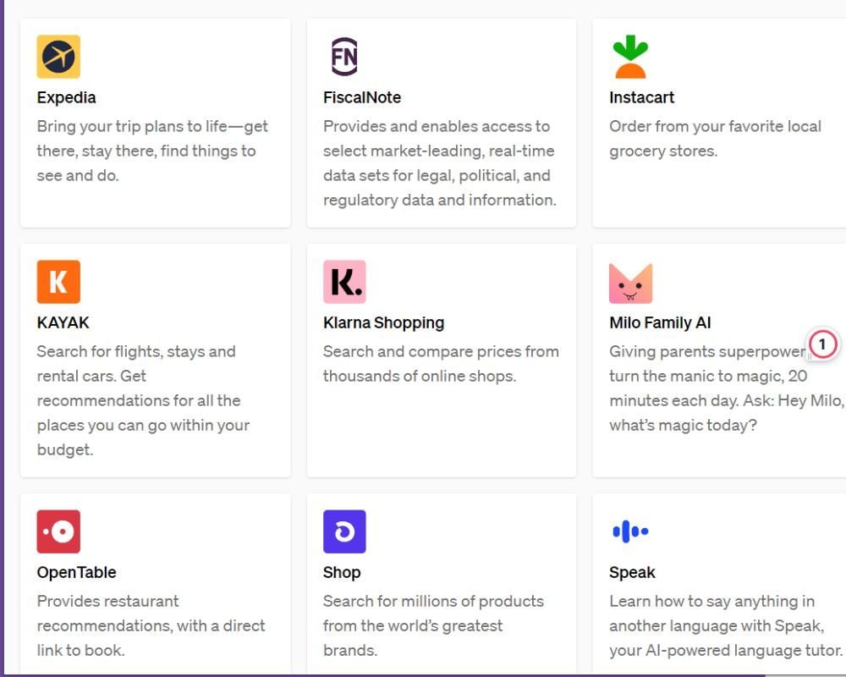Select the FiscalNote plugin title
Image resolution: width=846 pixels, height=677 pixels.
pos(362,97)
